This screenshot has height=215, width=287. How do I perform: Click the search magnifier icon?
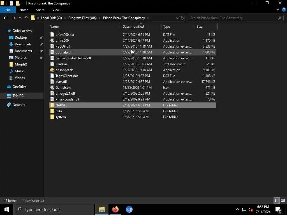[279, 18]
